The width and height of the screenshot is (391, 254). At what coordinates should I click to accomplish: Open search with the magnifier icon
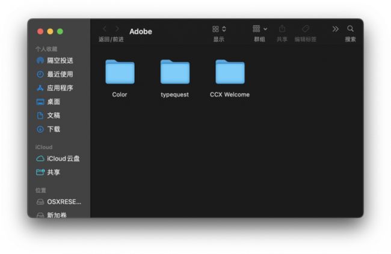(x=350, y=29)
